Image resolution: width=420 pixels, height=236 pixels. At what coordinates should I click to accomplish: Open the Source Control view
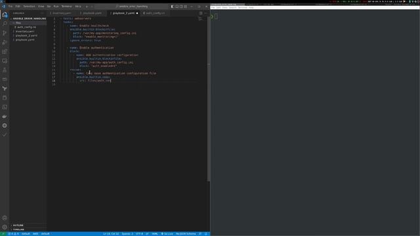point(5,33)
